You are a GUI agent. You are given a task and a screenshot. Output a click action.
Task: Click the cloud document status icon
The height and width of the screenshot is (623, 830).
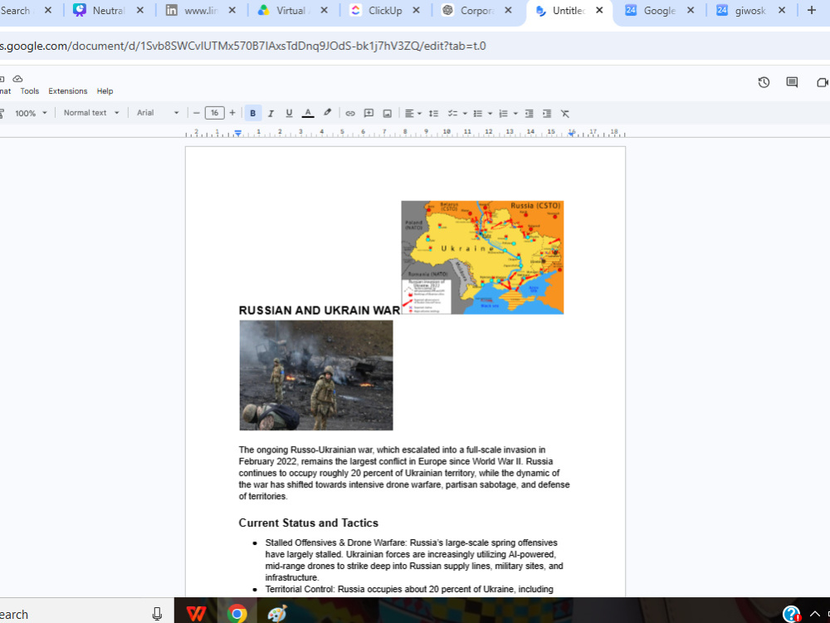pyautogui.click(x=17, y=78)
